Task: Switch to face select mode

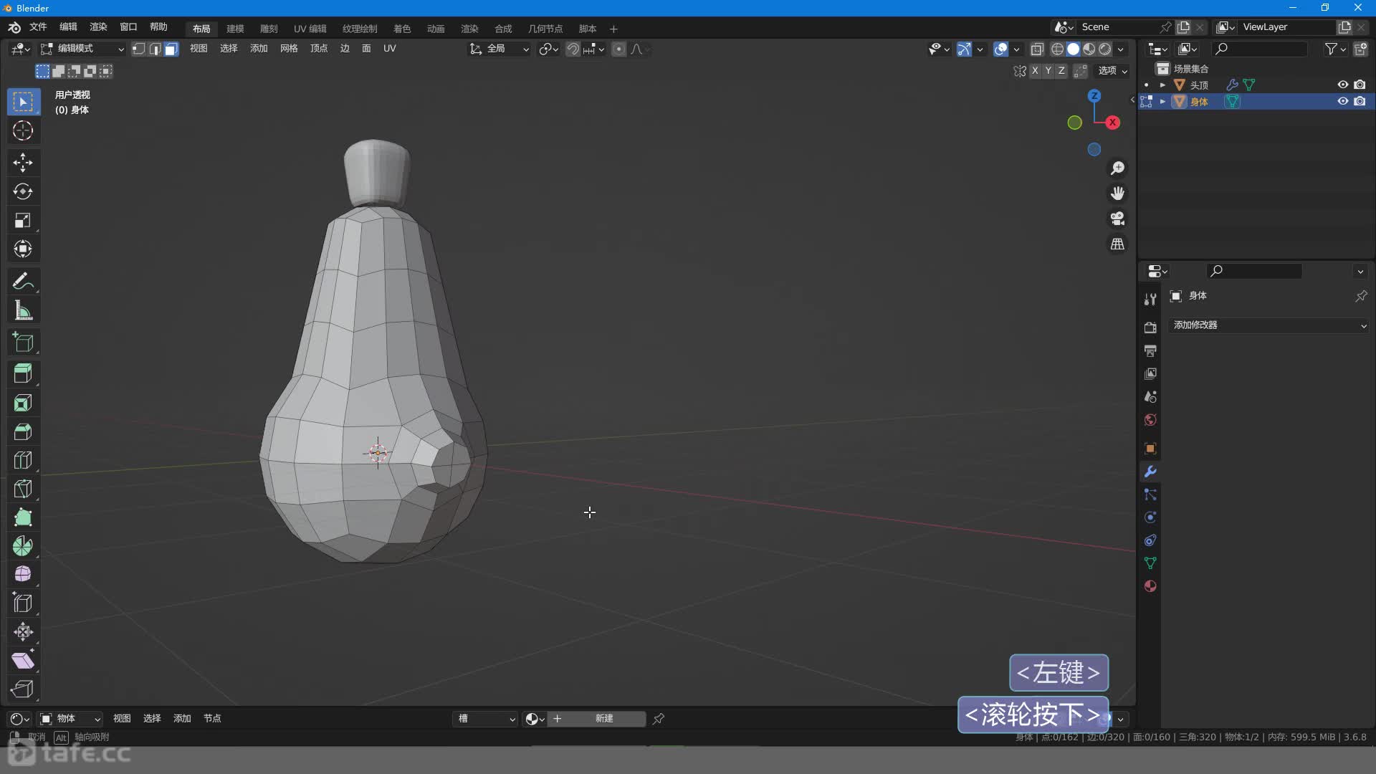Action: (171, 49)
